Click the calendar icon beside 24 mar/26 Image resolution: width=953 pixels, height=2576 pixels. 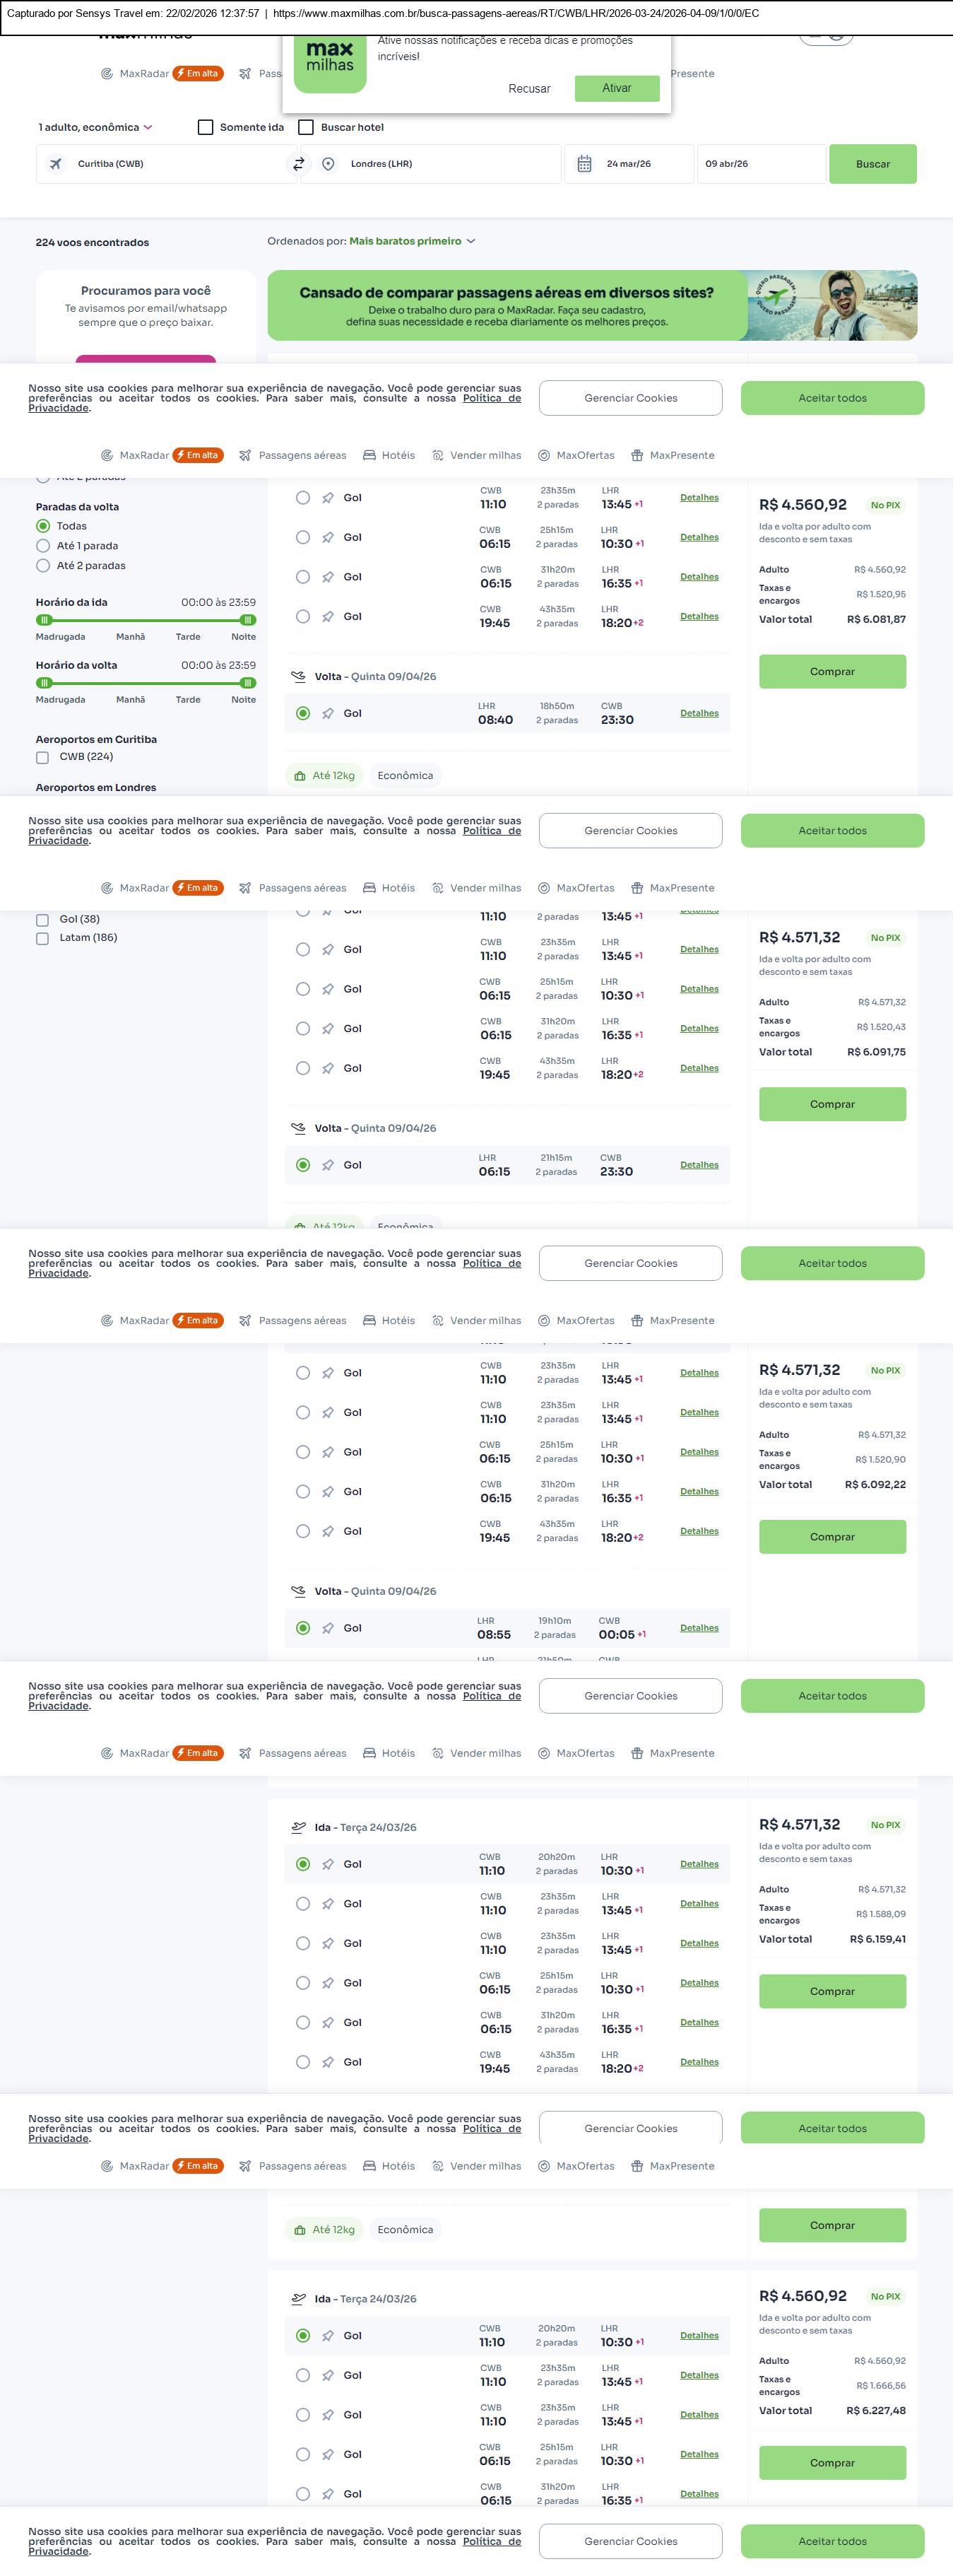point(584,164)
